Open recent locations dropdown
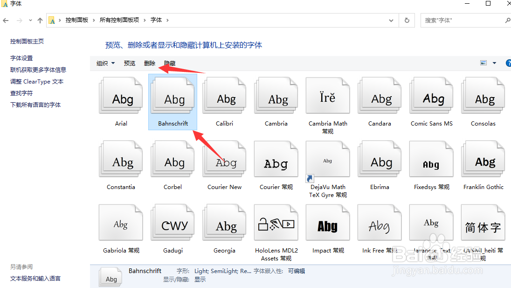This screenshot has height=288, width=511. point(30,20)
